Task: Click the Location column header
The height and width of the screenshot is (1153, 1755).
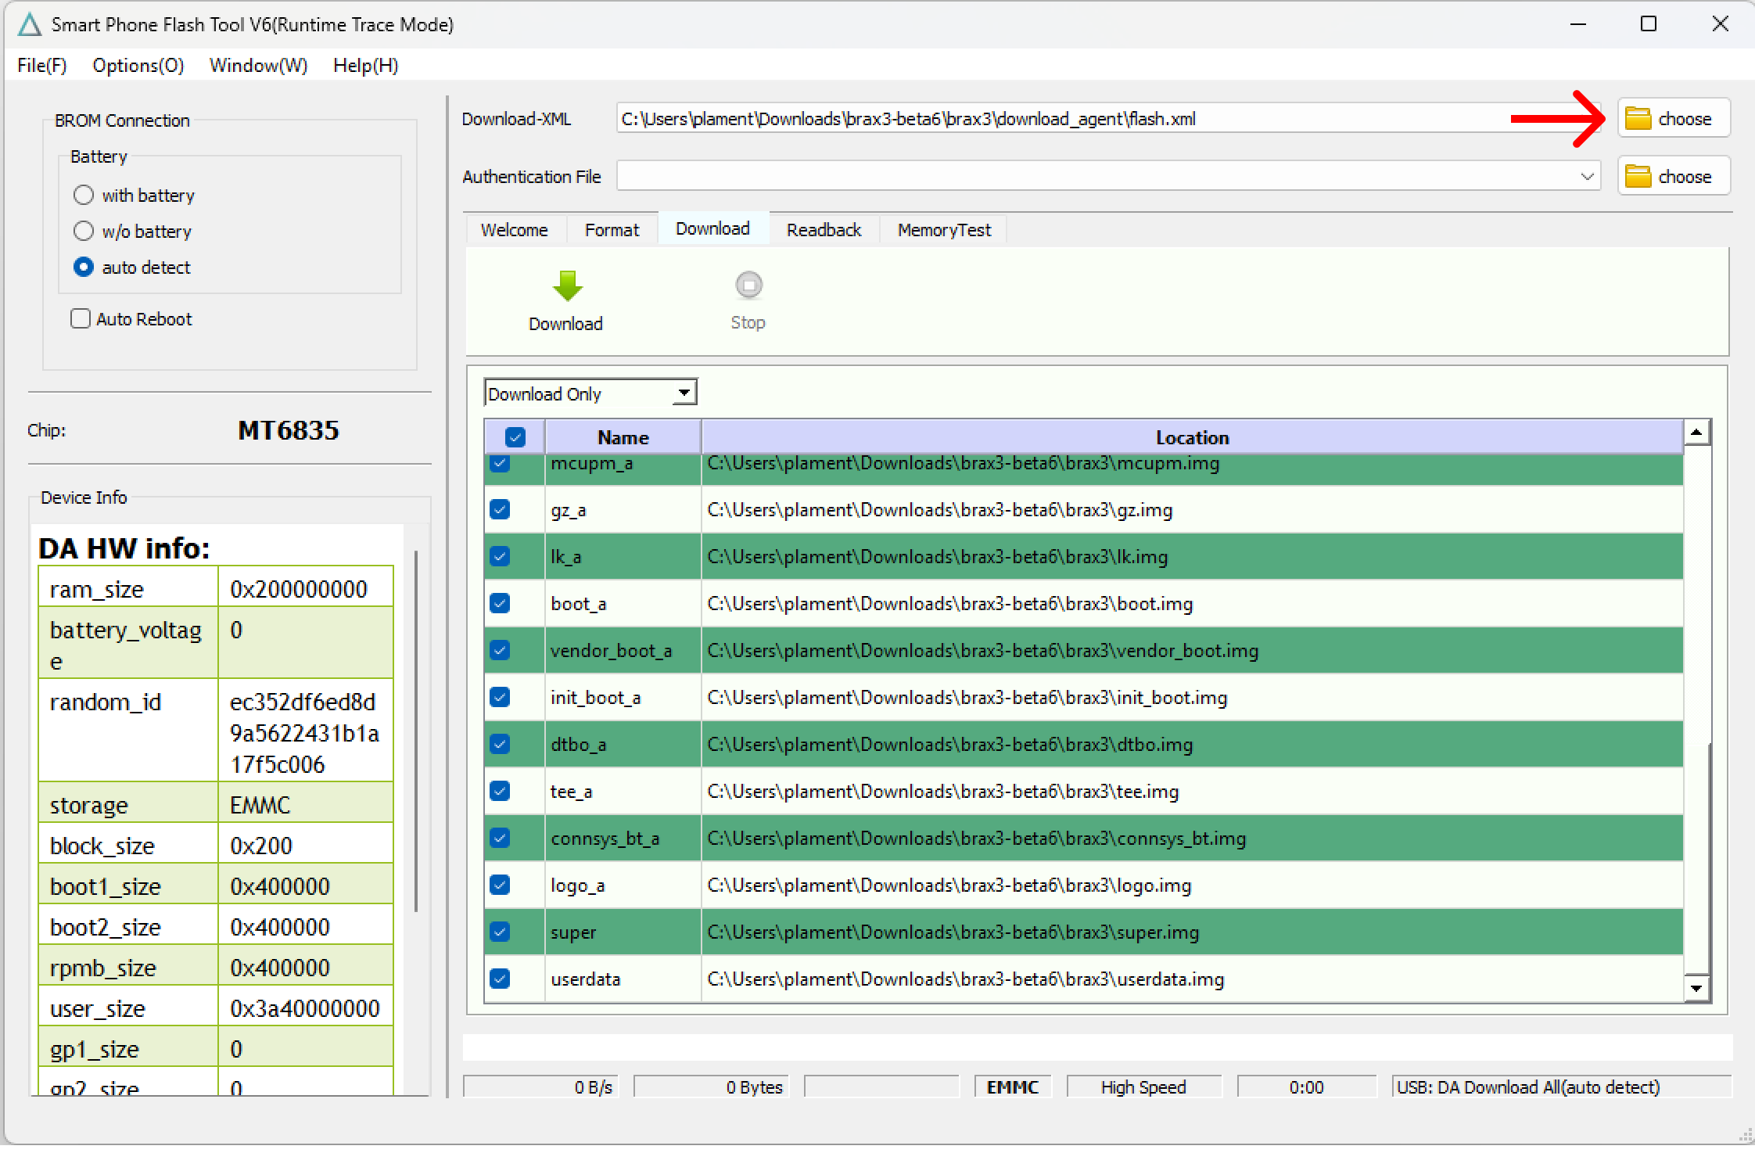Action: pyautogui.click(x=1193, y=437)
